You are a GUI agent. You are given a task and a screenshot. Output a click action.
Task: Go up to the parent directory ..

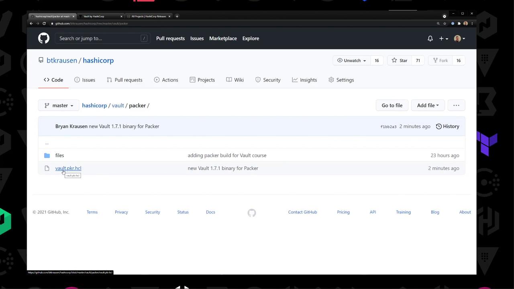pos(47,143)
